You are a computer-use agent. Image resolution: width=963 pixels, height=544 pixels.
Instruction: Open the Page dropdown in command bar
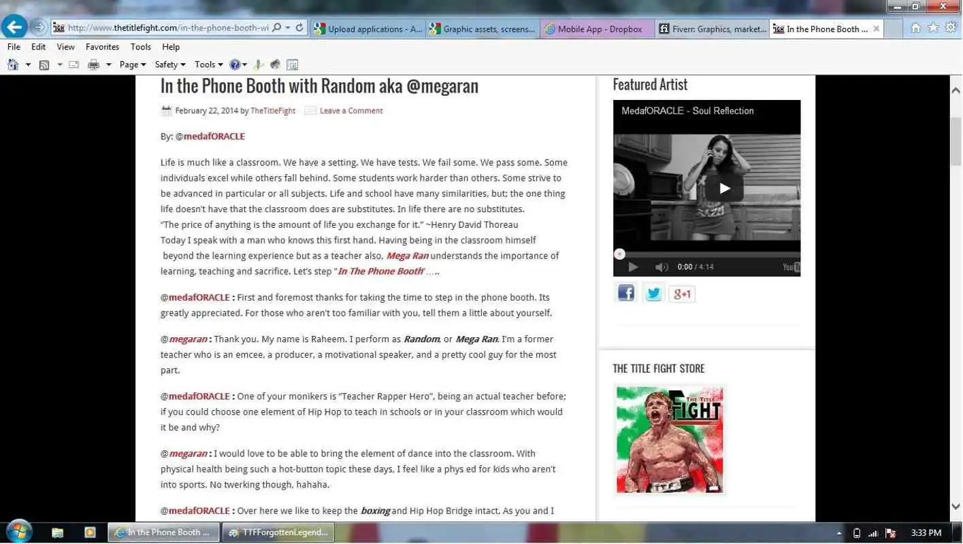(132, 65)
